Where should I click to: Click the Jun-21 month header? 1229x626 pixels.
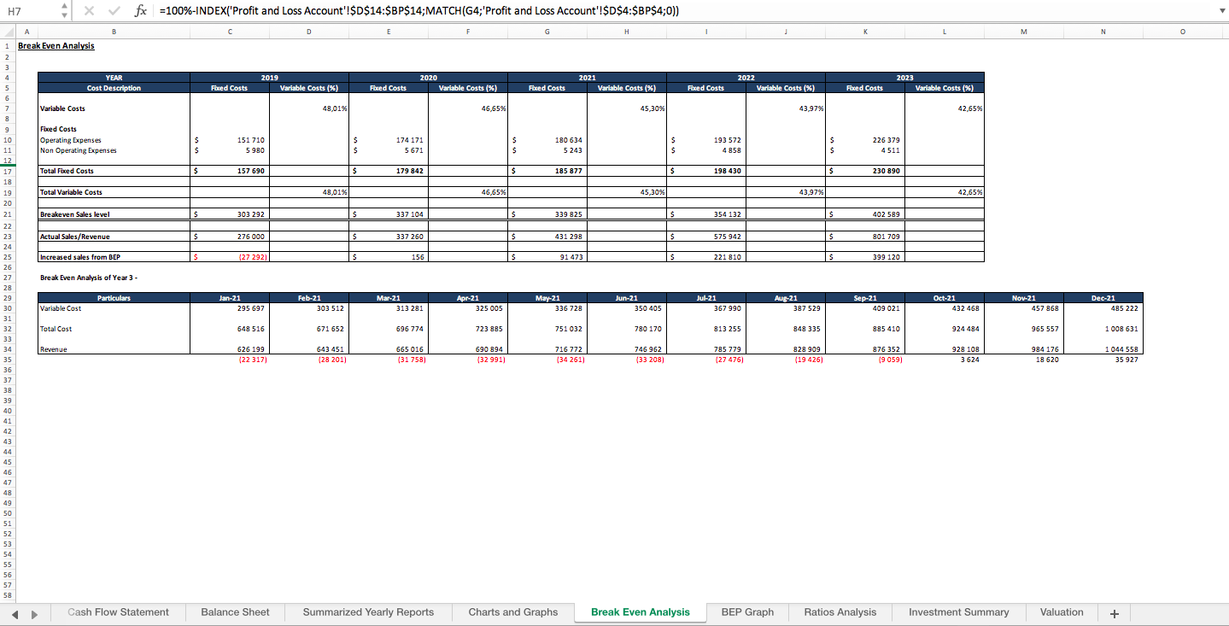626,298
